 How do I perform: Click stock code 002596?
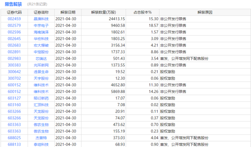tap(14, 32)
